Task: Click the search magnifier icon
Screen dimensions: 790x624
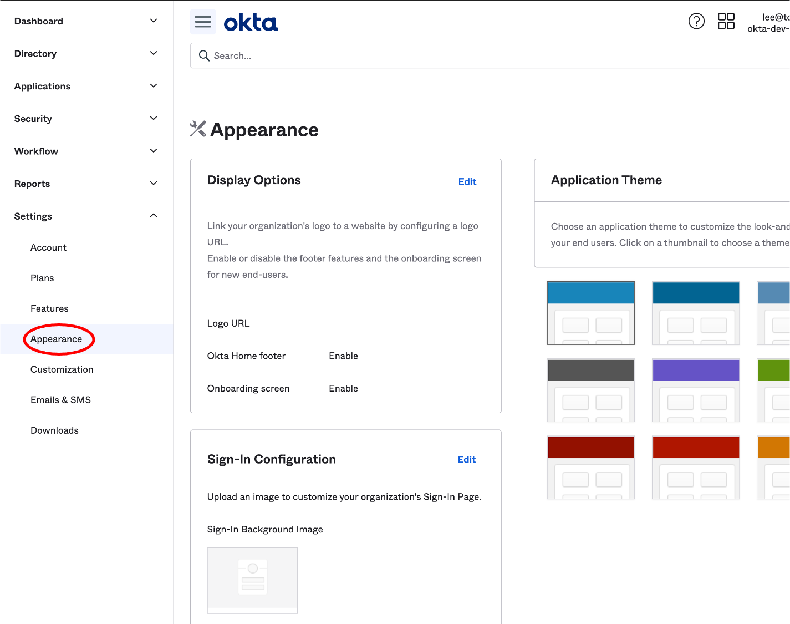Action: [204, 55]
